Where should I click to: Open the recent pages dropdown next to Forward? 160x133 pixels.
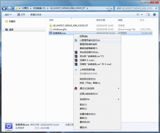13,8
